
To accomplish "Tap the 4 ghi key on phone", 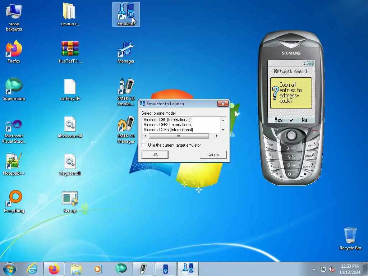I will pos(272,155).
